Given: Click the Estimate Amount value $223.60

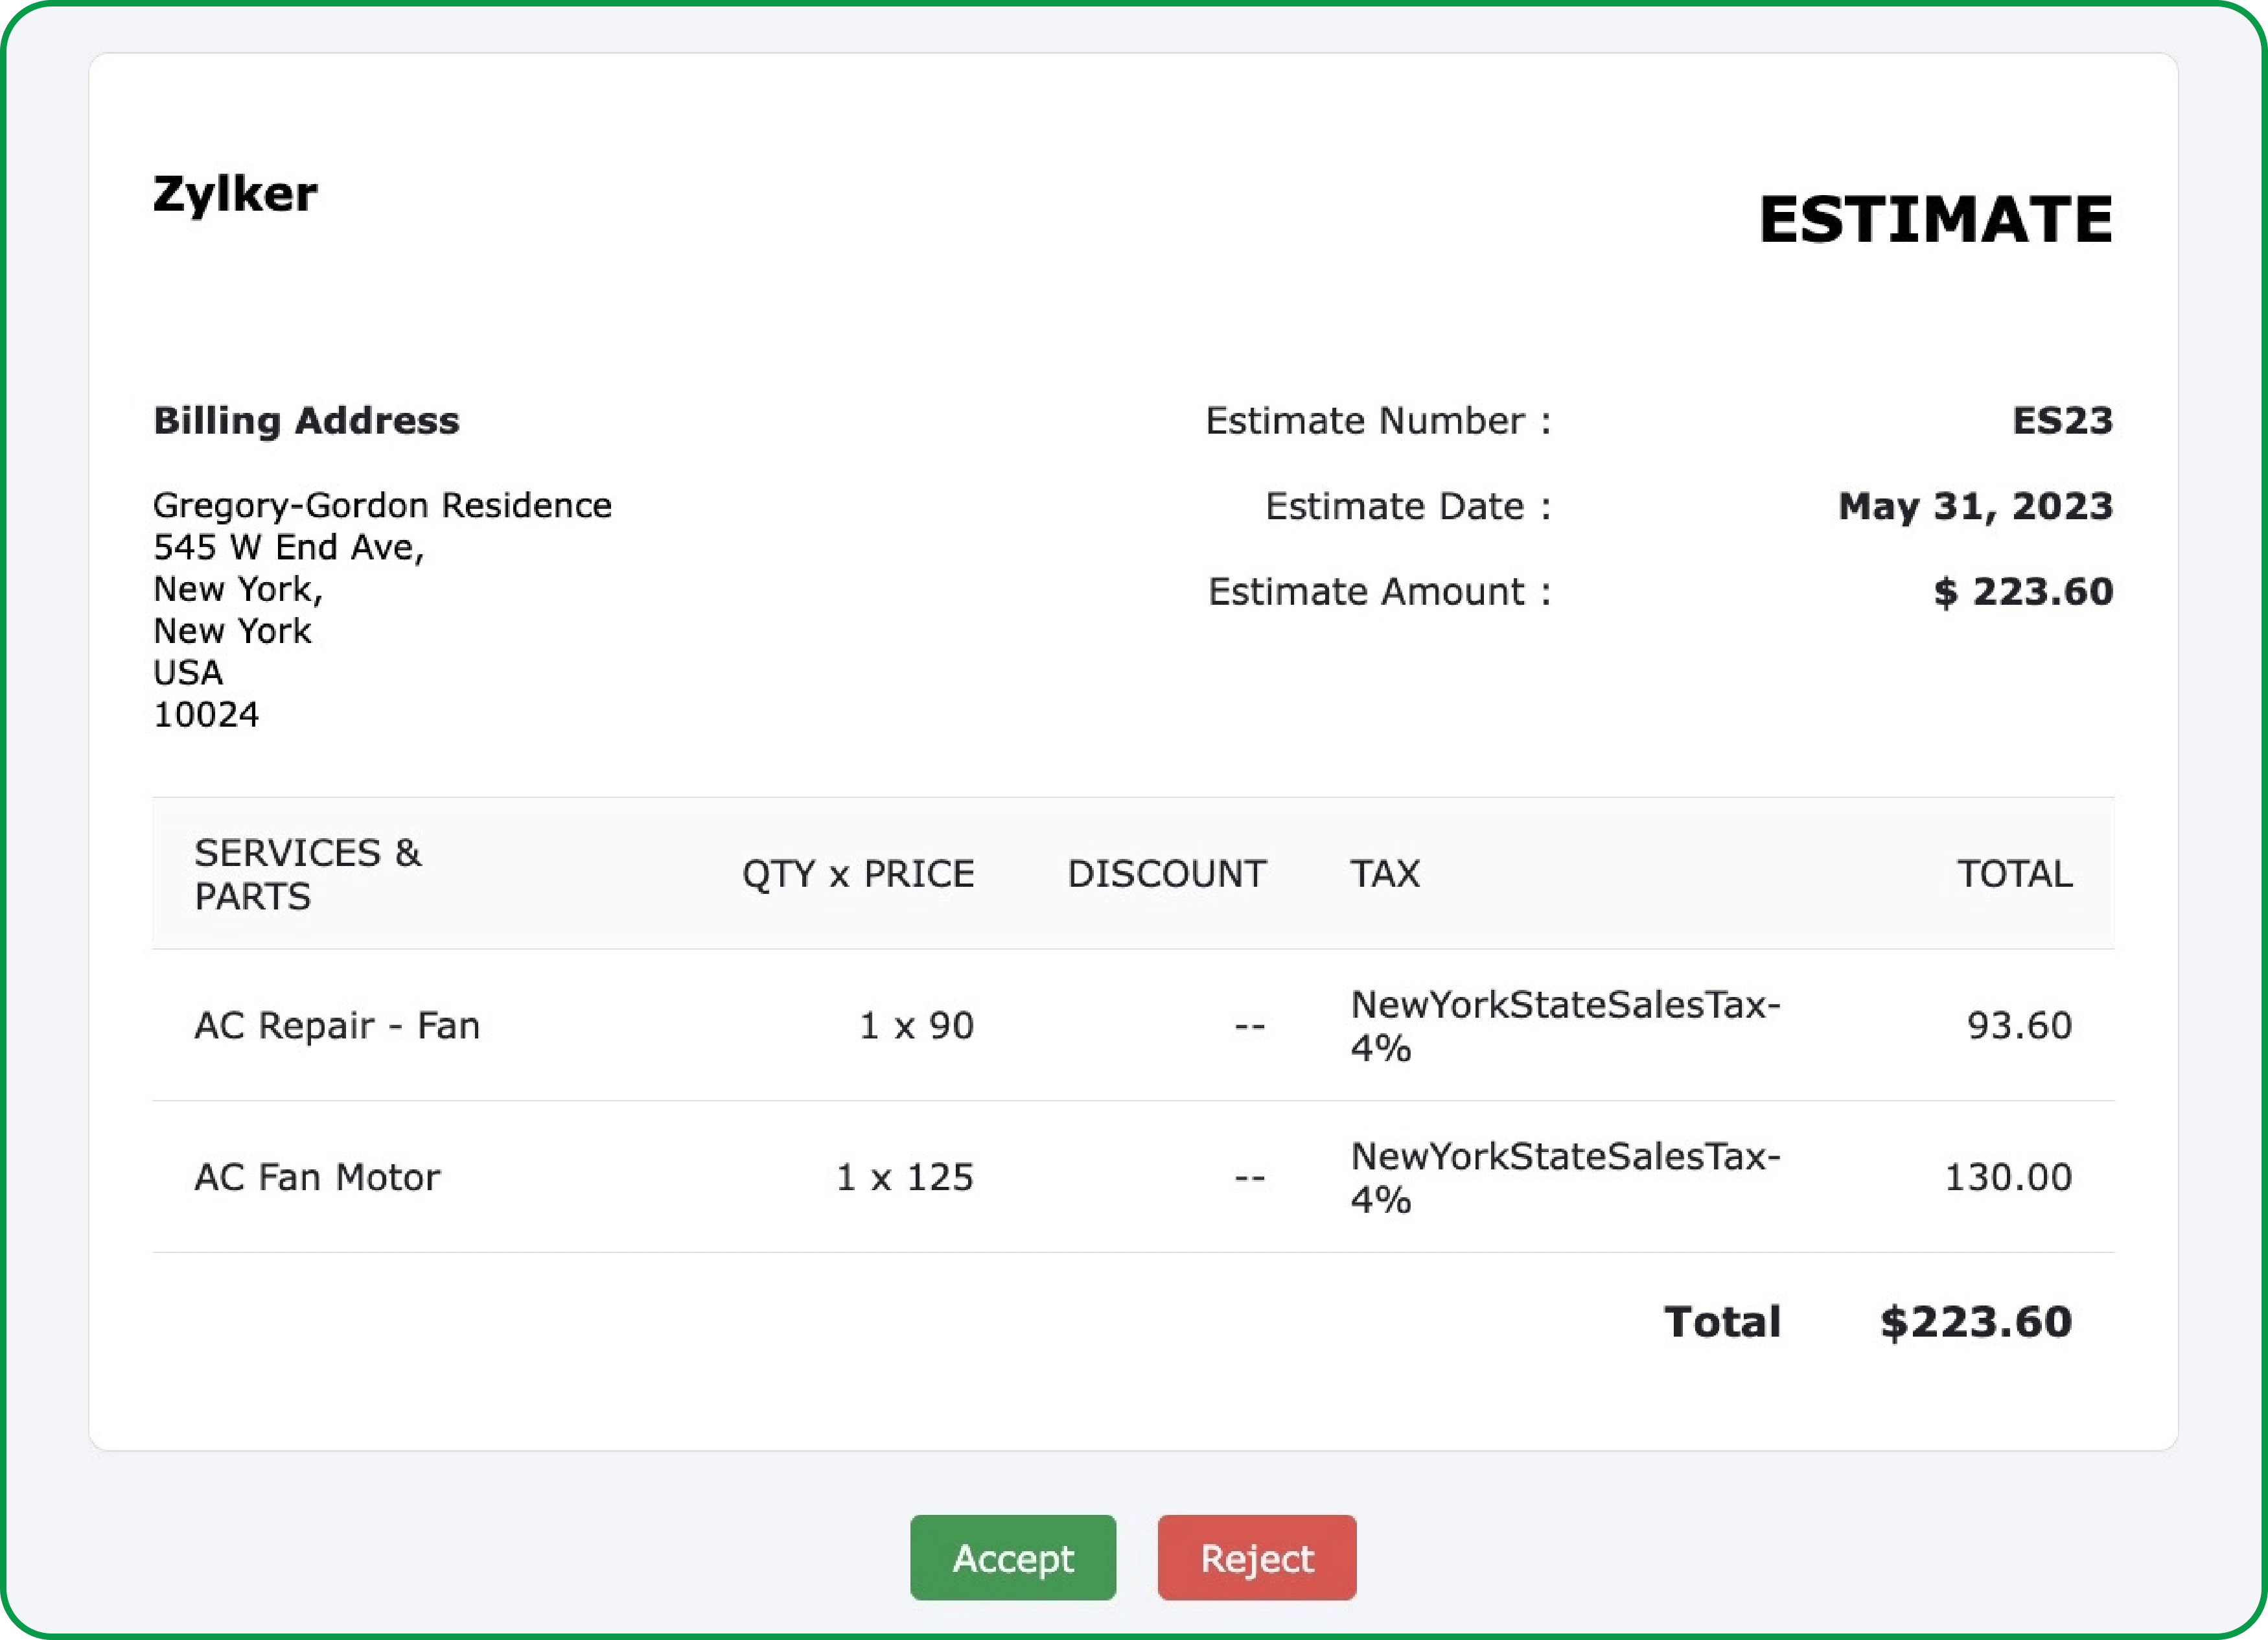Looking at the screenshot, I should (2023, 591).
